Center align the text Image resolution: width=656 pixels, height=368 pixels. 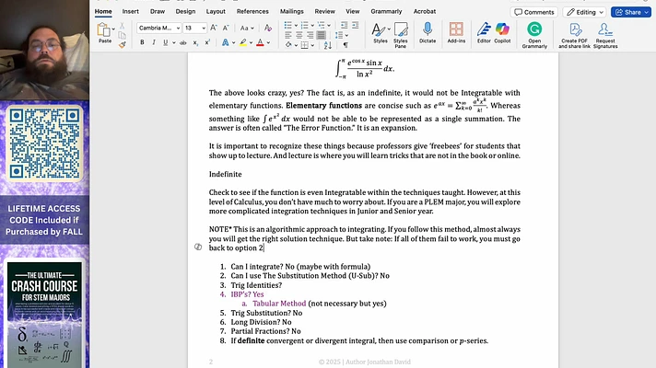tap(299, 36)
